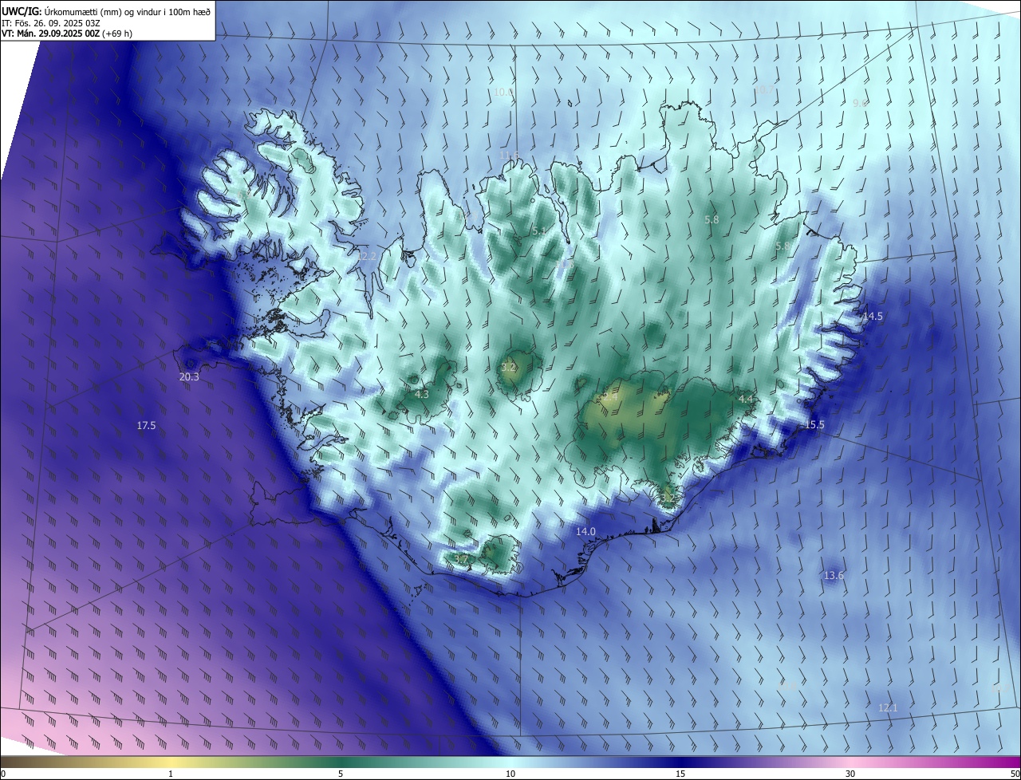Click the precipitation color scale bar
Image resolution: width=1021 pixels, height=780 pixels.
pyautogui.click(x=510, y=762)
